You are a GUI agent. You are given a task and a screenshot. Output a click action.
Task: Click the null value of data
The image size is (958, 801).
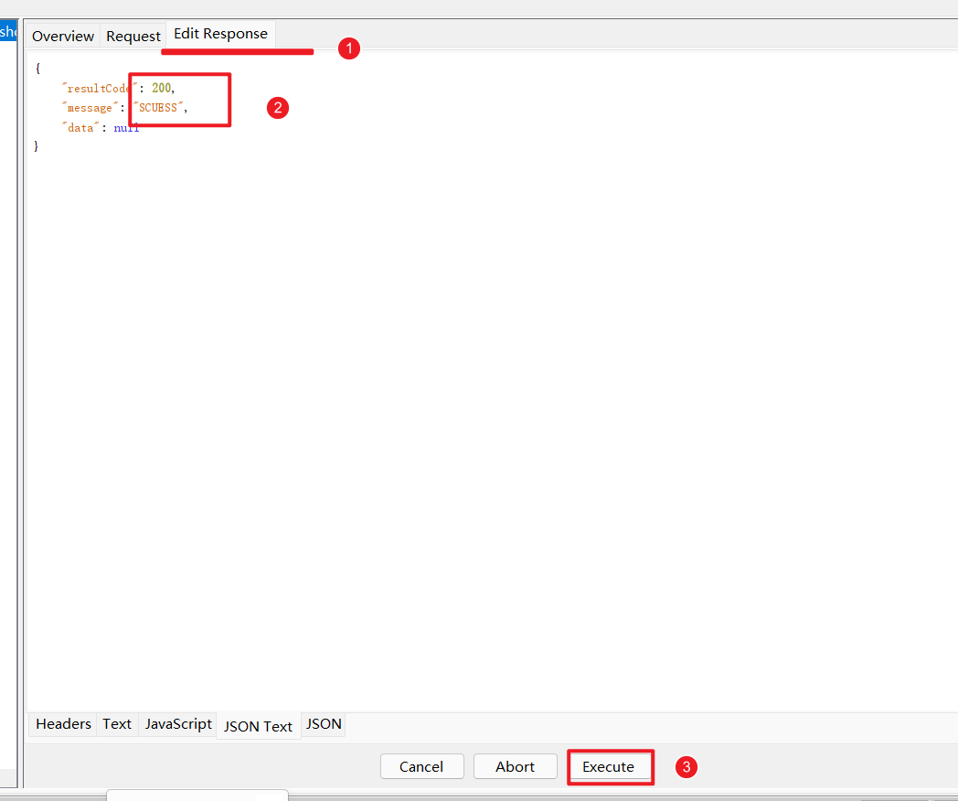(x=126, y=128)
